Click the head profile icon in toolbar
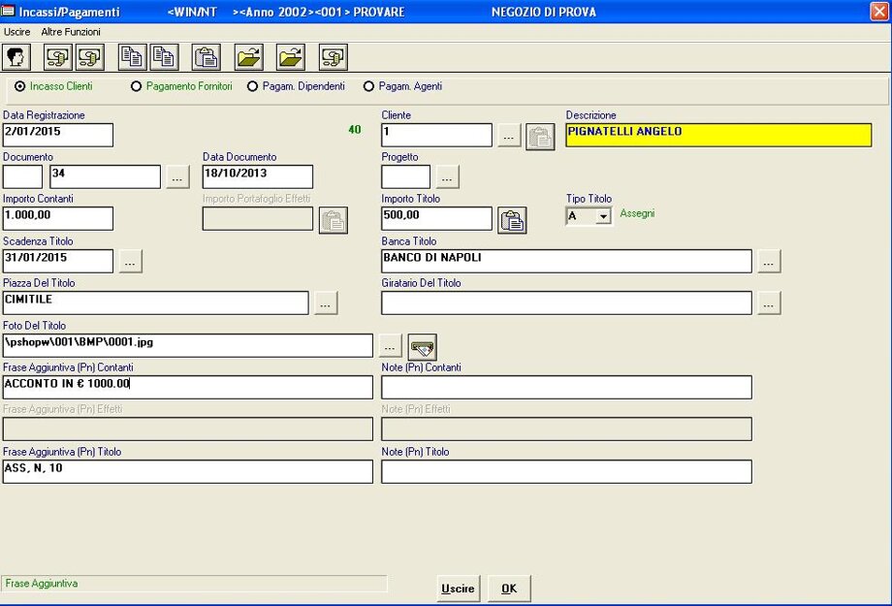 pos(16,57)
